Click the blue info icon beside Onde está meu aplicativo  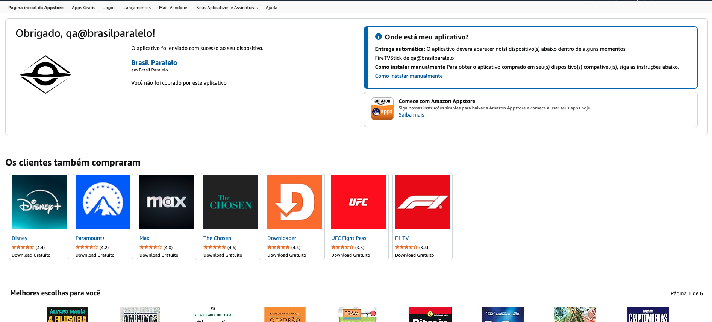point(379,36)
